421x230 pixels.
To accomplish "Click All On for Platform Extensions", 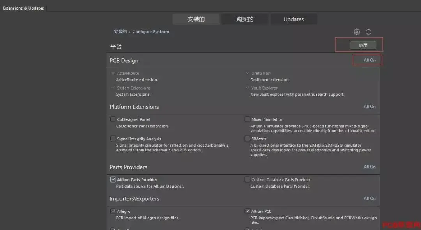I will [x=370, y=106].
